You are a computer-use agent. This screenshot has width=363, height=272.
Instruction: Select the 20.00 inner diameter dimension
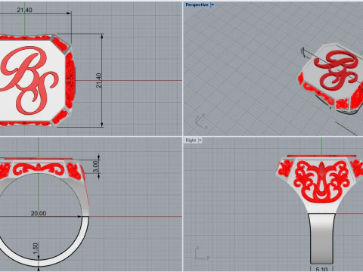pos(39,213)
